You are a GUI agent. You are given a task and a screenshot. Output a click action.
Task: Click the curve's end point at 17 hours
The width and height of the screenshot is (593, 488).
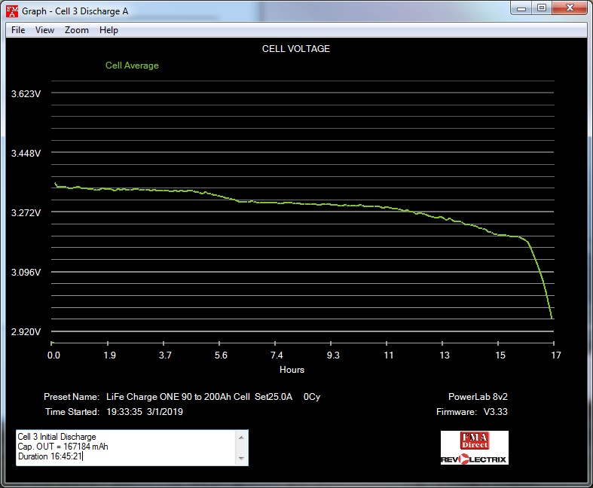553,318
